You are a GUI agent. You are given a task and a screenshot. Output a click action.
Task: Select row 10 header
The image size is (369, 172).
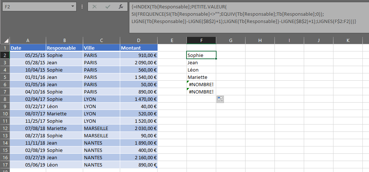coord(5,114)
